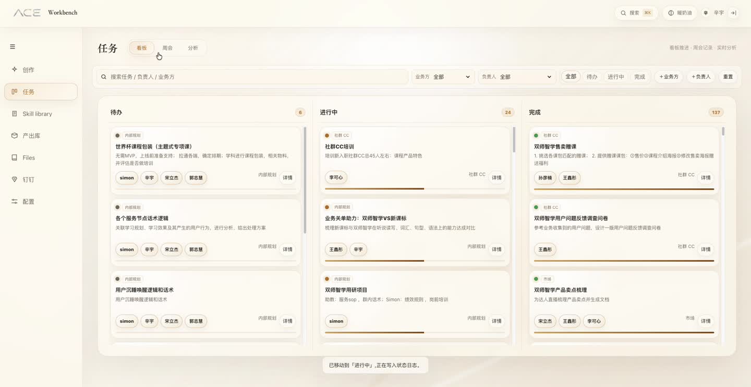The width and height of the screenshot is (751, 387).
Task: Open 产出库 in the sidebar
Action: [41, 136]
